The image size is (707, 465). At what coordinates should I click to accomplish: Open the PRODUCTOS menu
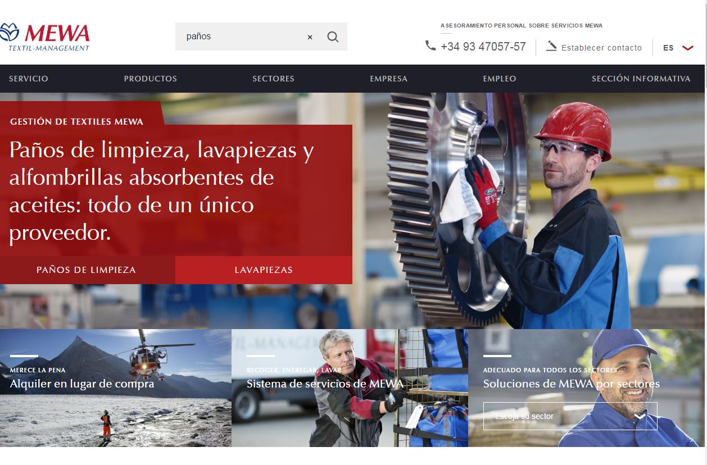click(x=151, y=79)
